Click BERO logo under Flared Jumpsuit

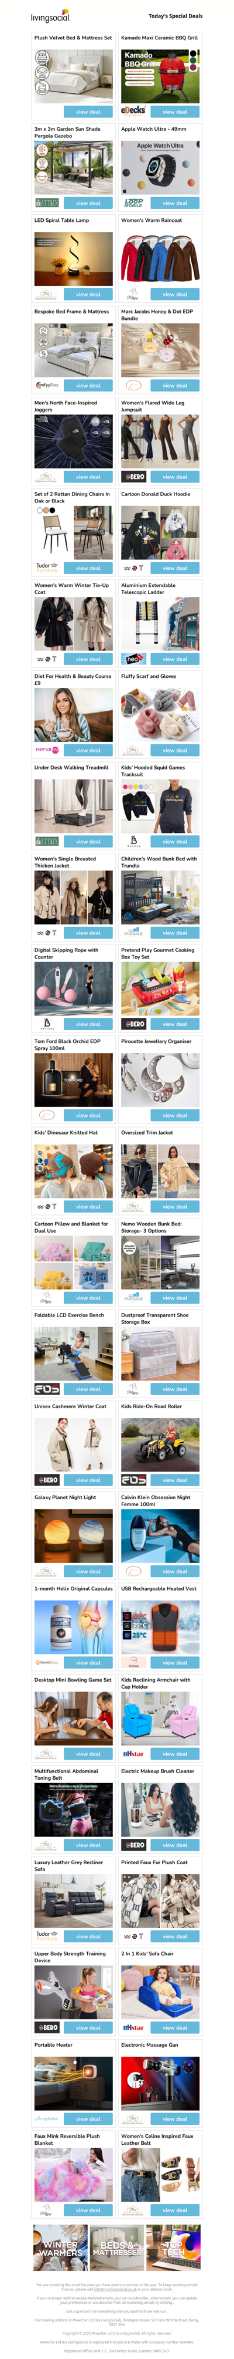(x=135, y=477)
